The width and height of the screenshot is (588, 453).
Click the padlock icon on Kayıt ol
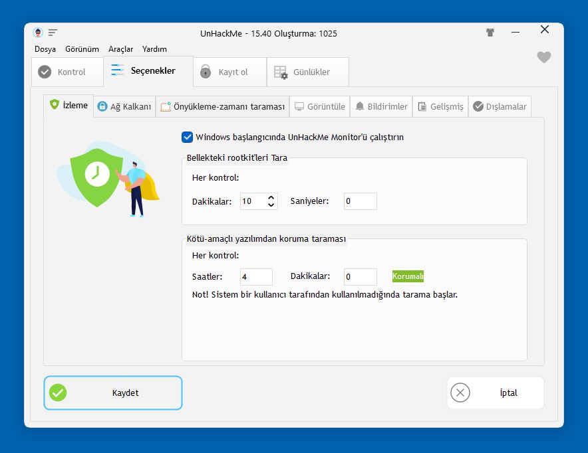tap(206, 71)
